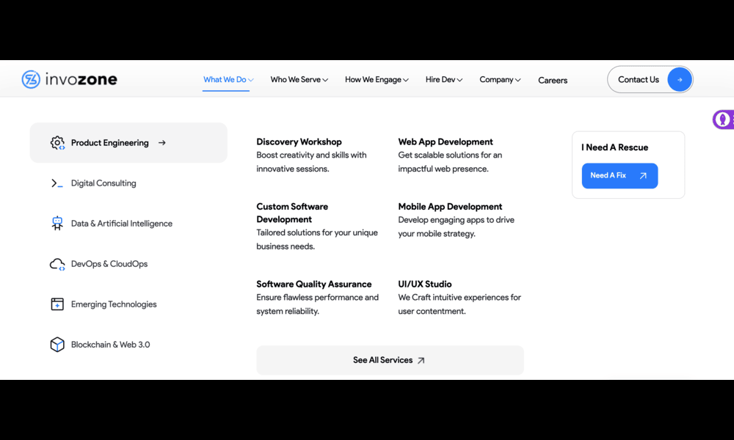Viewport: 734px width, 440px height.
Task: Go to the Careers page
Action: (553, 81)
